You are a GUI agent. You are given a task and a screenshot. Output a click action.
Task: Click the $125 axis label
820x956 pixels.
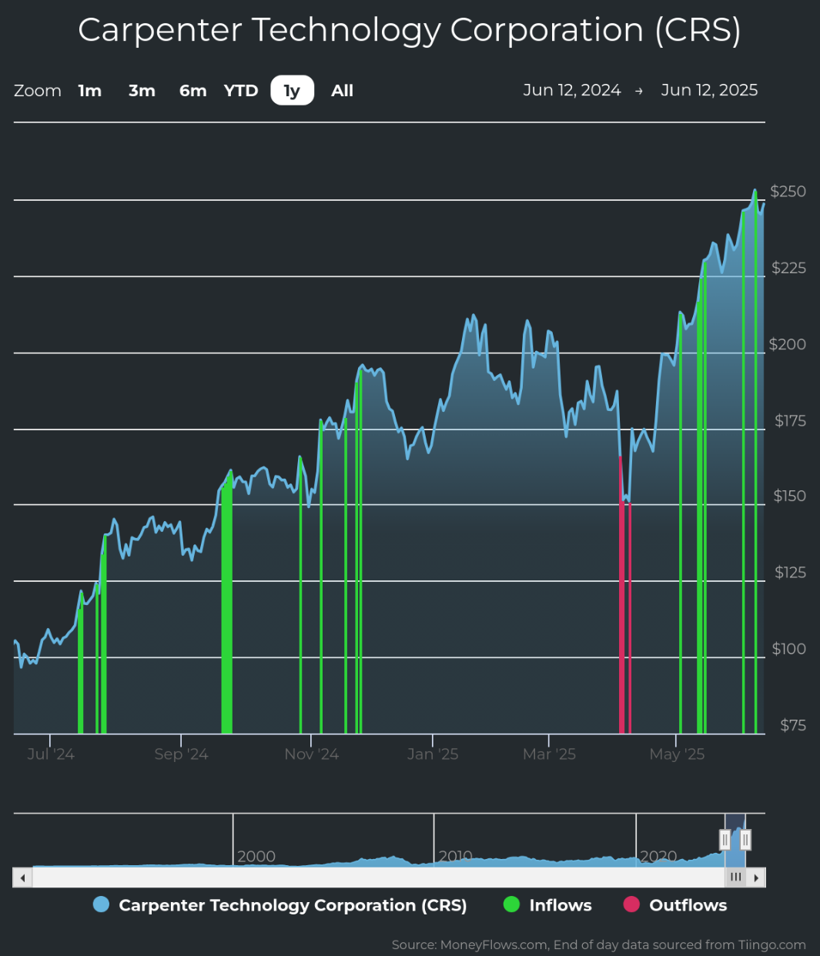[791, 572]
